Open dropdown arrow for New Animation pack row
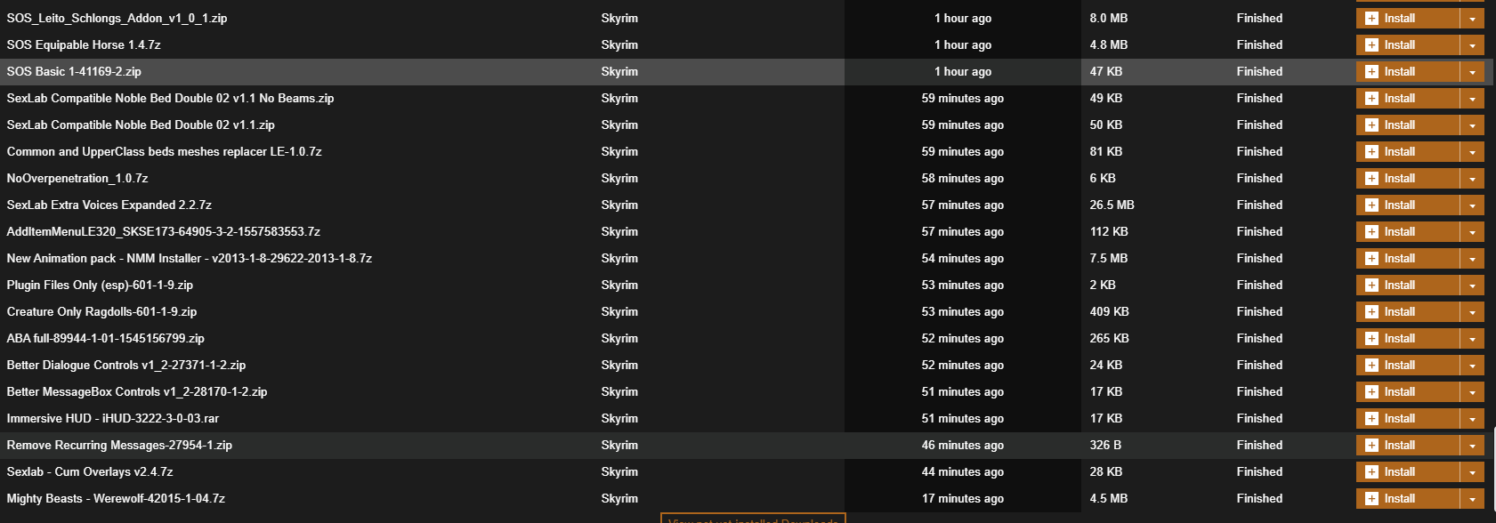 tap(1472, 258)
